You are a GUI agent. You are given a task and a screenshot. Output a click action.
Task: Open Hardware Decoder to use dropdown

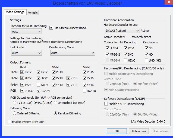pyautogui.click(x=122, y=31)
